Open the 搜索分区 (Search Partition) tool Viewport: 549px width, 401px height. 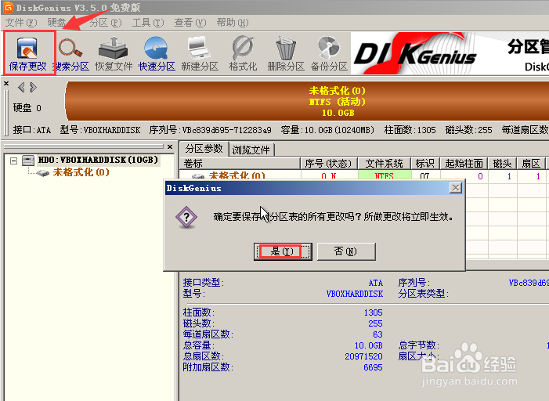[x=70, y=53]
